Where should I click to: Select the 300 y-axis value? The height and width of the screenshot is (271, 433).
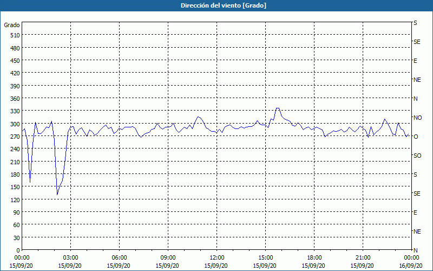[15, 124]
